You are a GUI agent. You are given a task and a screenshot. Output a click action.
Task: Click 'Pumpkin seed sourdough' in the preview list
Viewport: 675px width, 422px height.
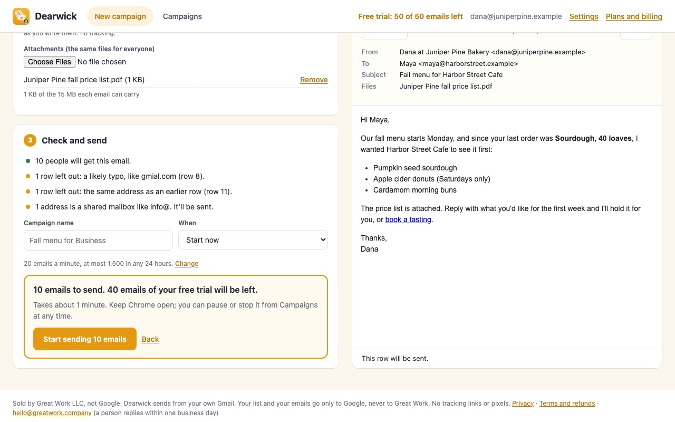pyautogui.click(x=415, y=168)
